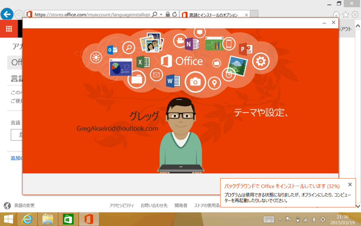Open the touch keyboard tray icon
361x226 pixels.
pos(268,219)
